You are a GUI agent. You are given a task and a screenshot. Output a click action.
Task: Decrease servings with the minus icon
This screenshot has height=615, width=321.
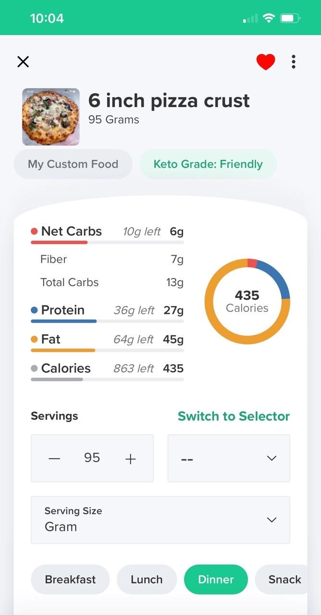(54, 458)
